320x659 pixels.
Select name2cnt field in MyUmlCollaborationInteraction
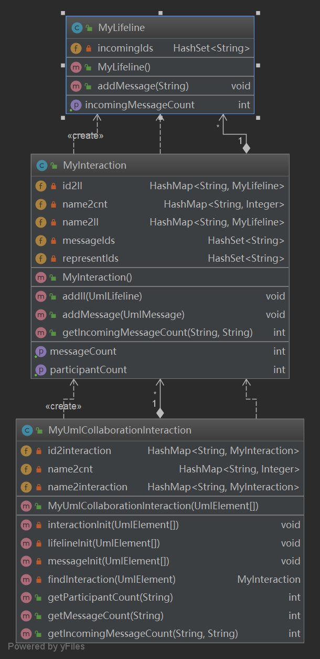tap(160, 469)
